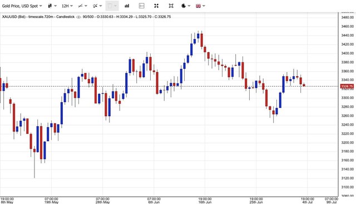Toggle the volume bars icon
The height and width of the screenshot is (204, 356).
click(x=127, y=6)
